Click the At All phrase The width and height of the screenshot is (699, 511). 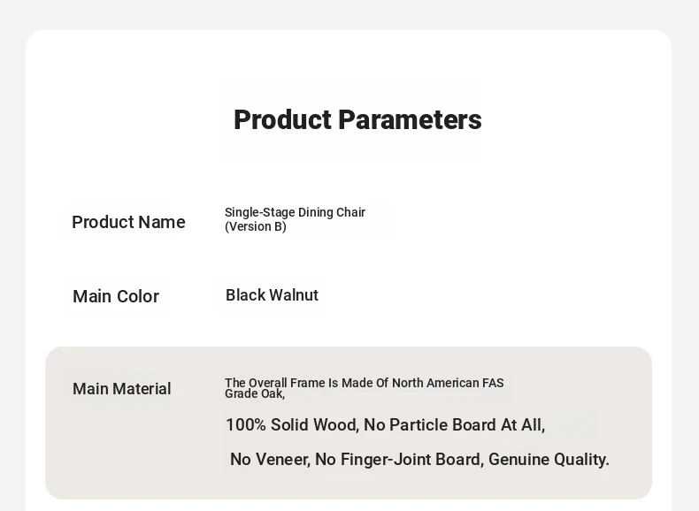pos(523,425)
